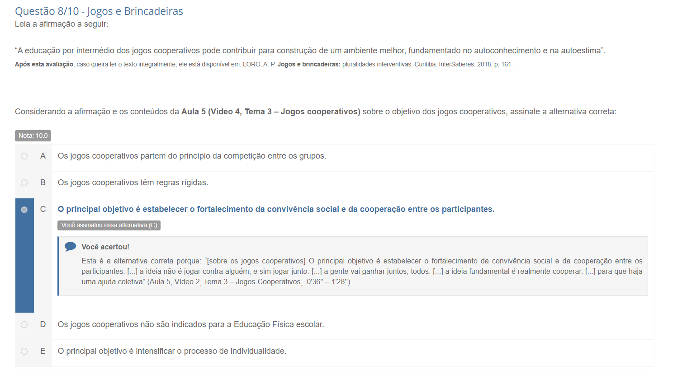
Task: Select radio button for alternative E
Action: (x=24, y=352)
